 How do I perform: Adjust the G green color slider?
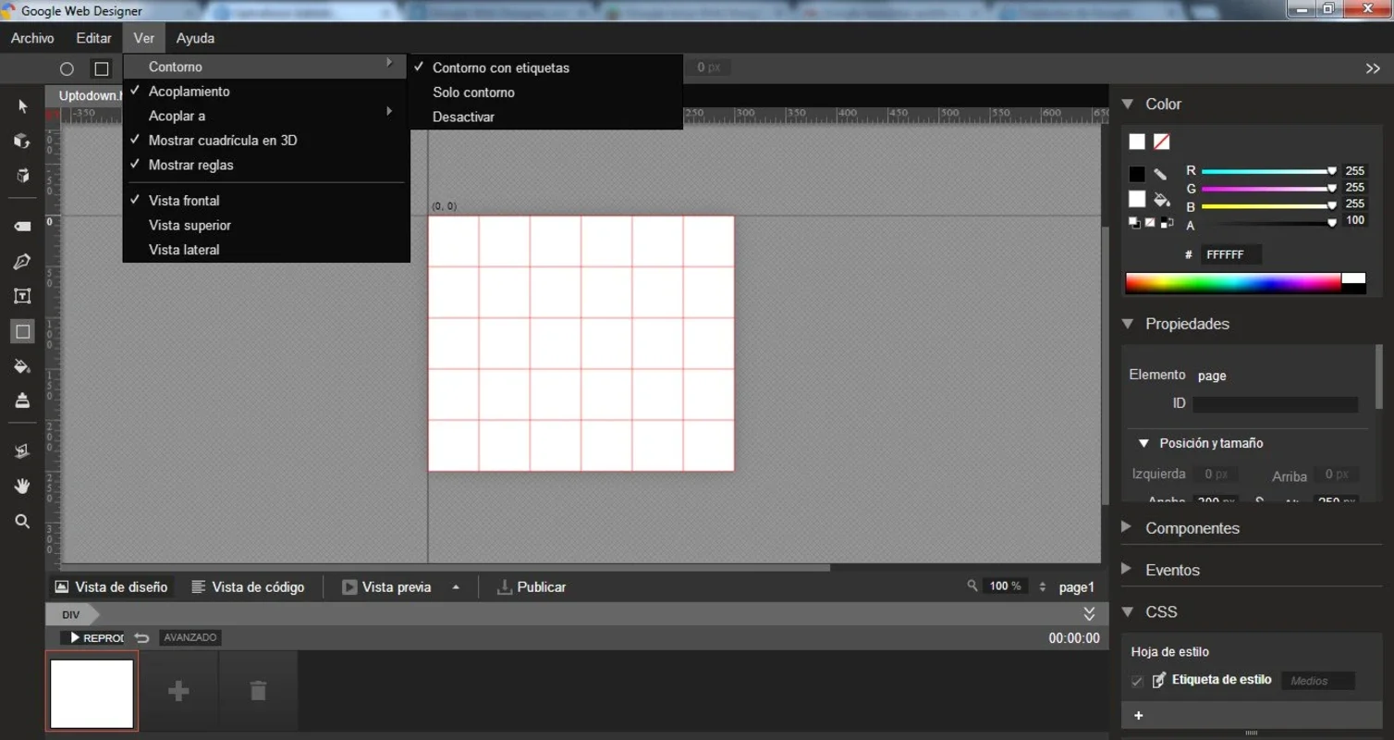click(x=1268, y=189)
